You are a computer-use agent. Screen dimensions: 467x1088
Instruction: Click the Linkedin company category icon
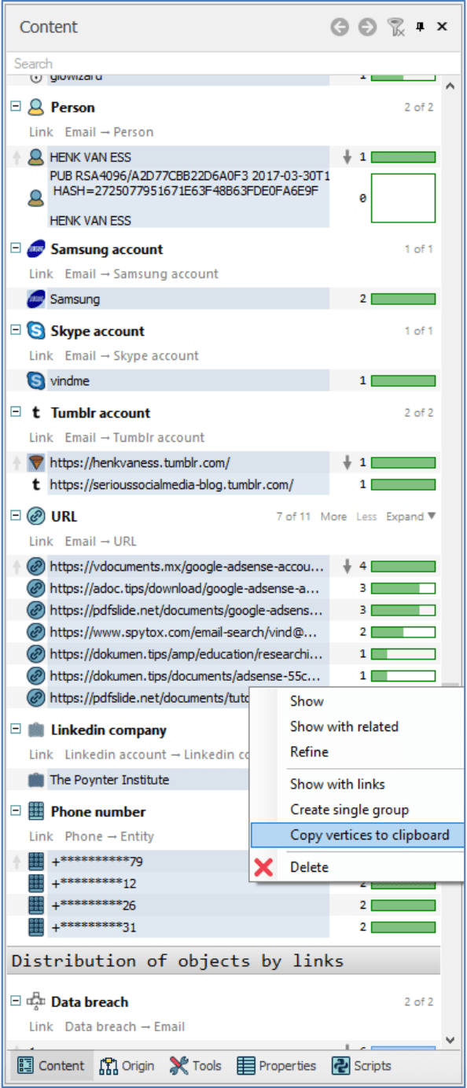click(x=35, y=730)
